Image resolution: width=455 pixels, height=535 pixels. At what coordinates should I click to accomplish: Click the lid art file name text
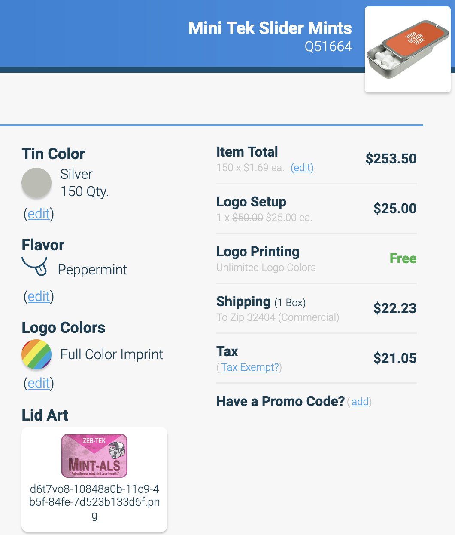(94, 502)
